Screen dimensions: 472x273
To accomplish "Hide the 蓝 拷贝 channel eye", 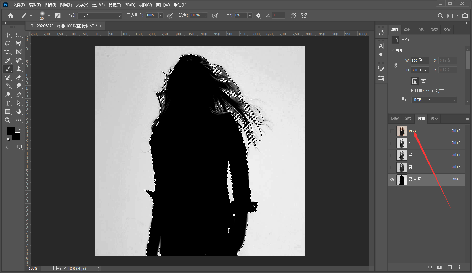I will [x=392, y=180].
